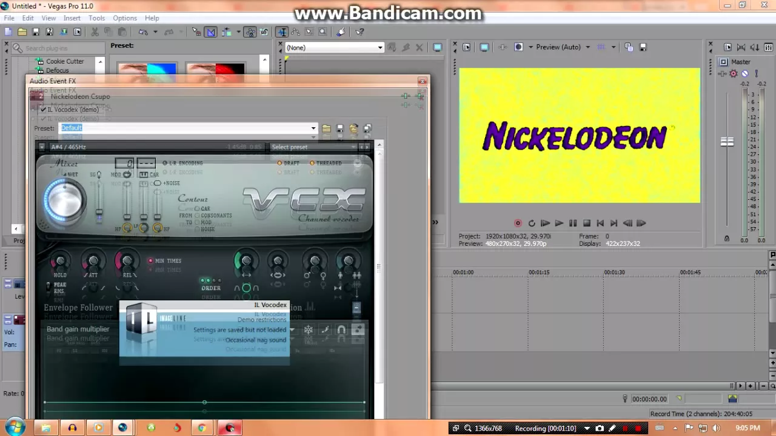Open the Google Chrome icon in the taskbar
776x436 pixels.
pyautogui.click(x=202, y=428)
